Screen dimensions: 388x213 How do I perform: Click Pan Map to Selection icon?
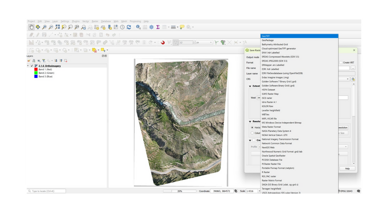click(x=38, y=27)
